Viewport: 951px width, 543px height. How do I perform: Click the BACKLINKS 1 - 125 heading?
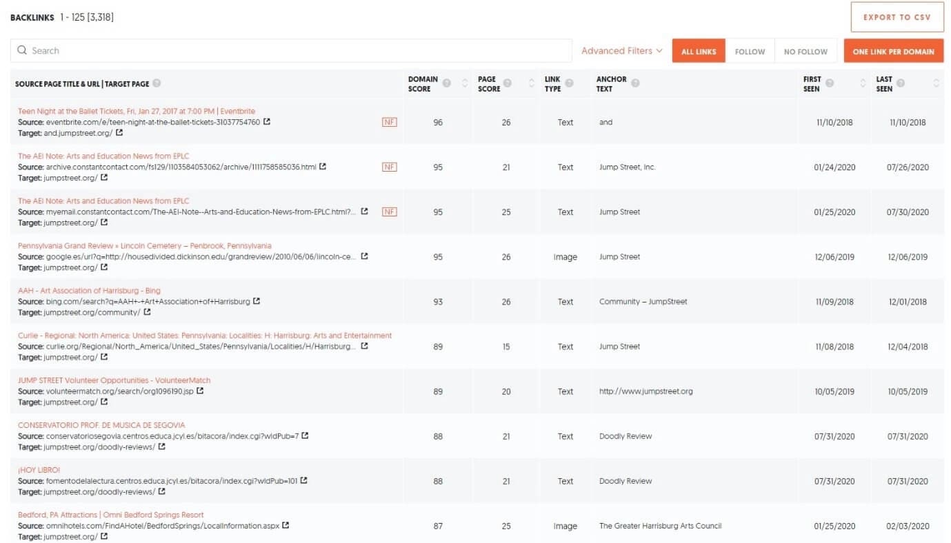click(x=62, y=17)
